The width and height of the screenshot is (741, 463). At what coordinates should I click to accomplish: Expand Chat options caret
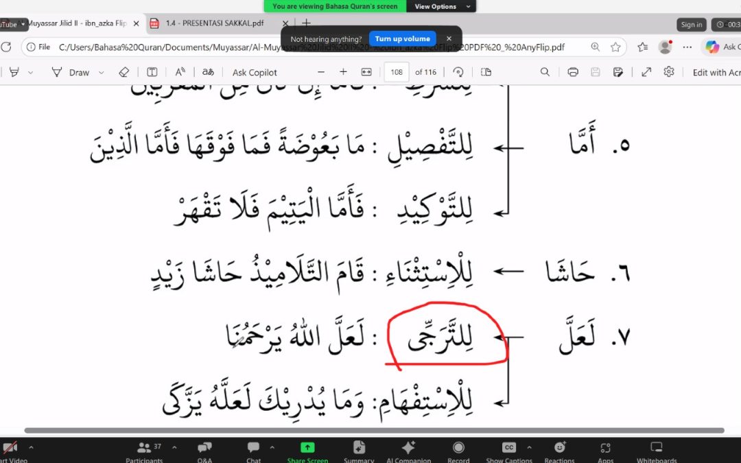tap(272, 447)
